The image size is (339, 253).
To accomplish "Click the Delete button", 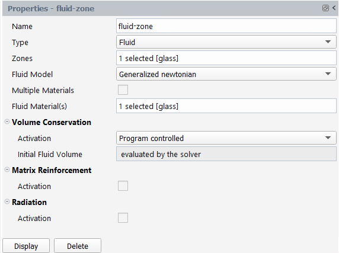I will coord(78,246).
